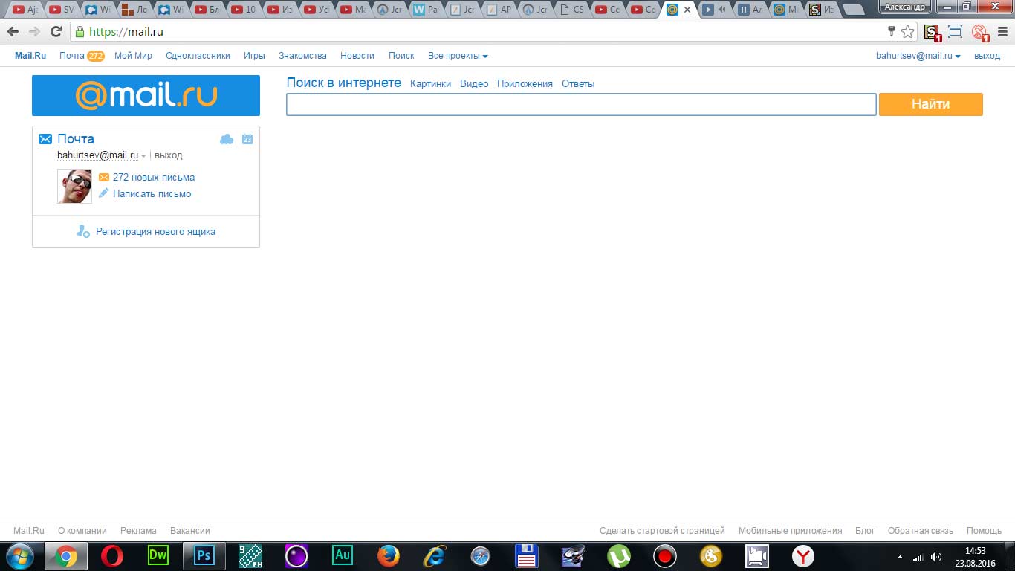This screenshot has height=571, width=1015.
Task: Open Safari compass icon in the taskbar
Action: (x=481, y=556)
